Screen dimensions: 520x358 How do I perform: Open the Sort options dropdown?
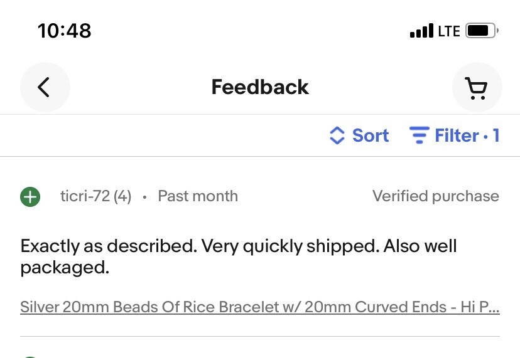click(x=359, y=135)
